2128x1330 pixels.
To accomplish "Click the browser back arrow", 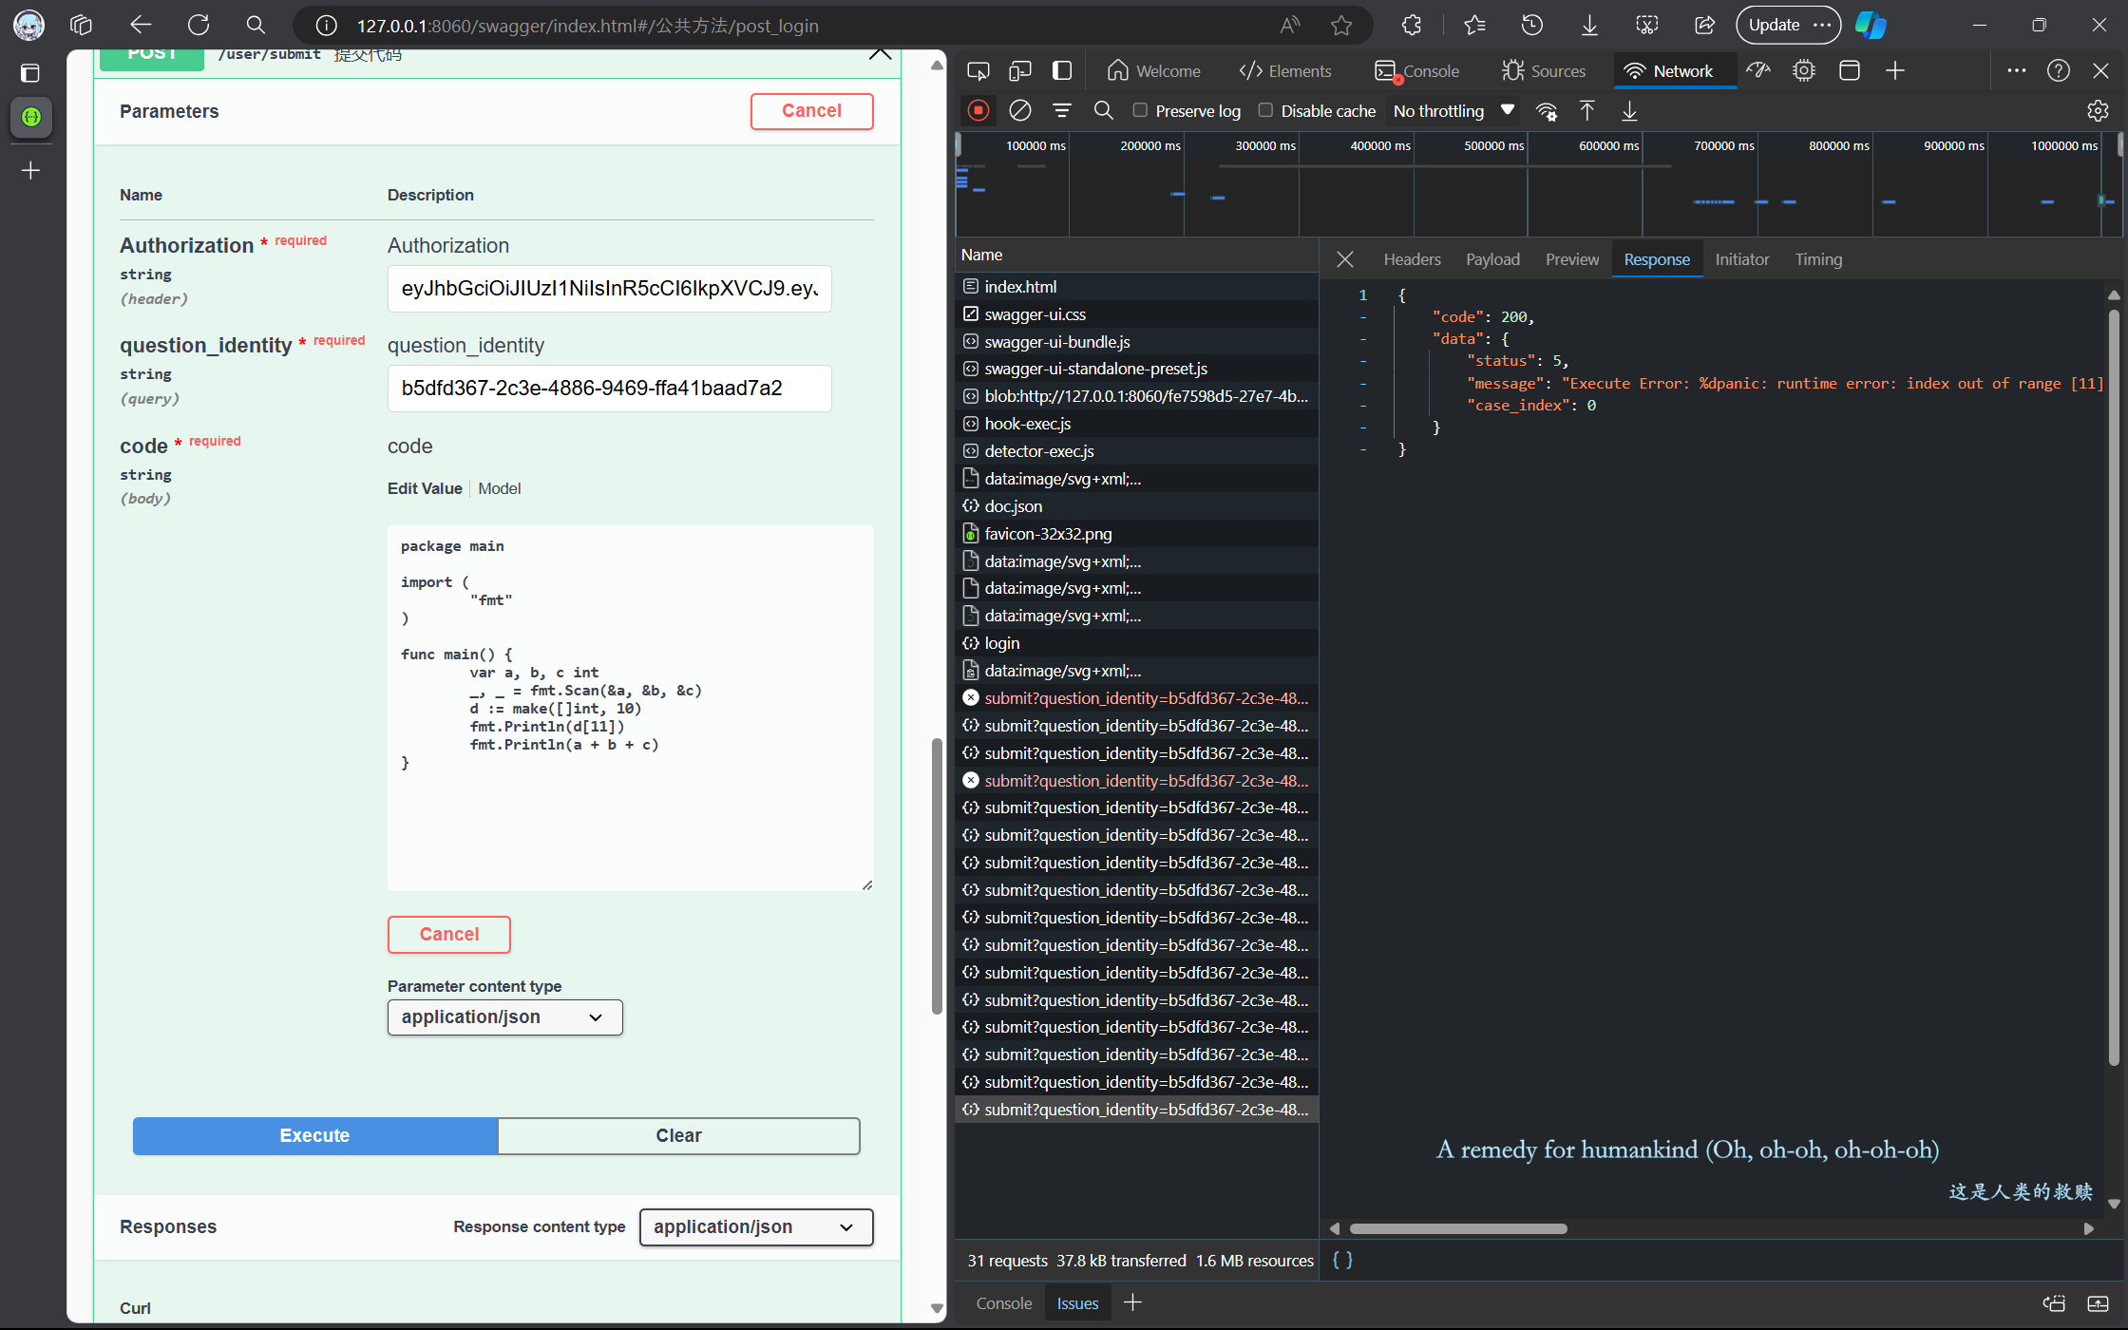I will 141,26.
